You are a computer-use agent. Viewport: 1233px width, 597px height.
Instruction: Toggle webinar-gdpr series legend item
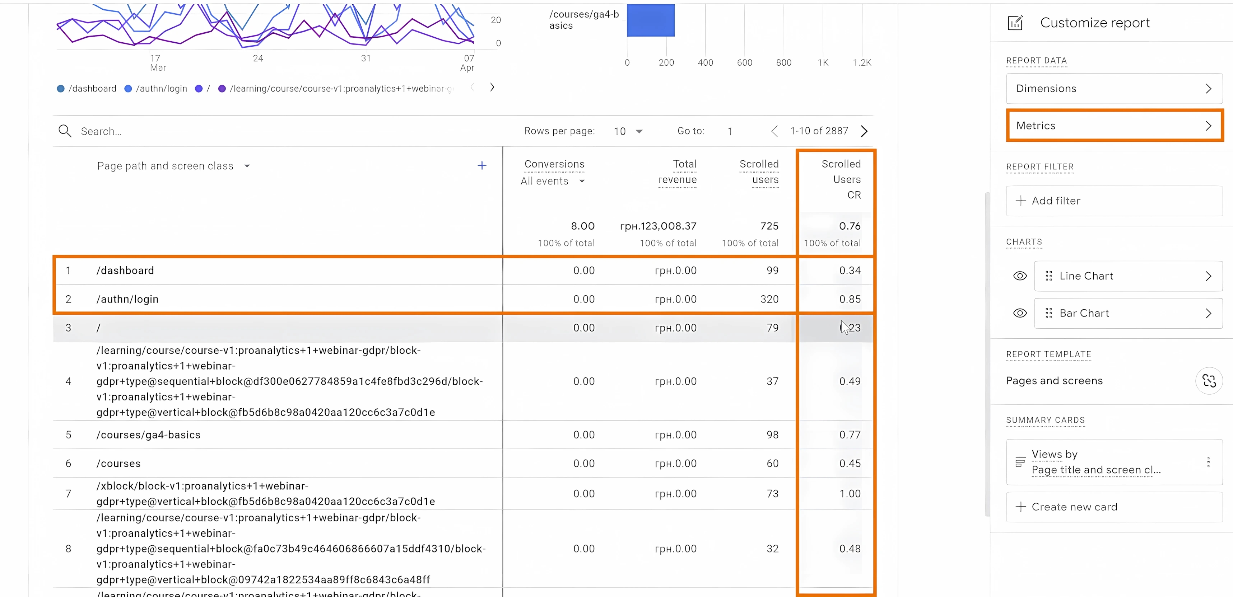(335, 89)
